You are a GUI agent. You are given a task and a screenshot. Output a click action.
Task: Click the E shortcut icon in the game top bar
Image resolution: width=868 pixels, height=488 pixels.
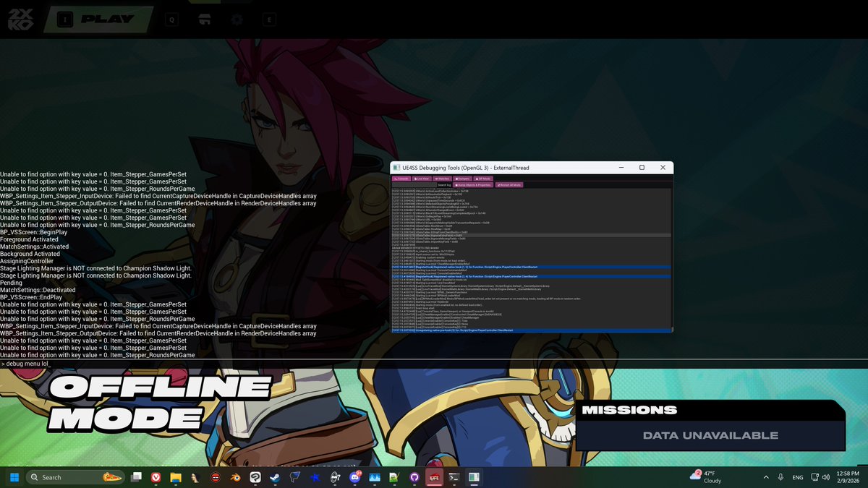pos(269,20)
